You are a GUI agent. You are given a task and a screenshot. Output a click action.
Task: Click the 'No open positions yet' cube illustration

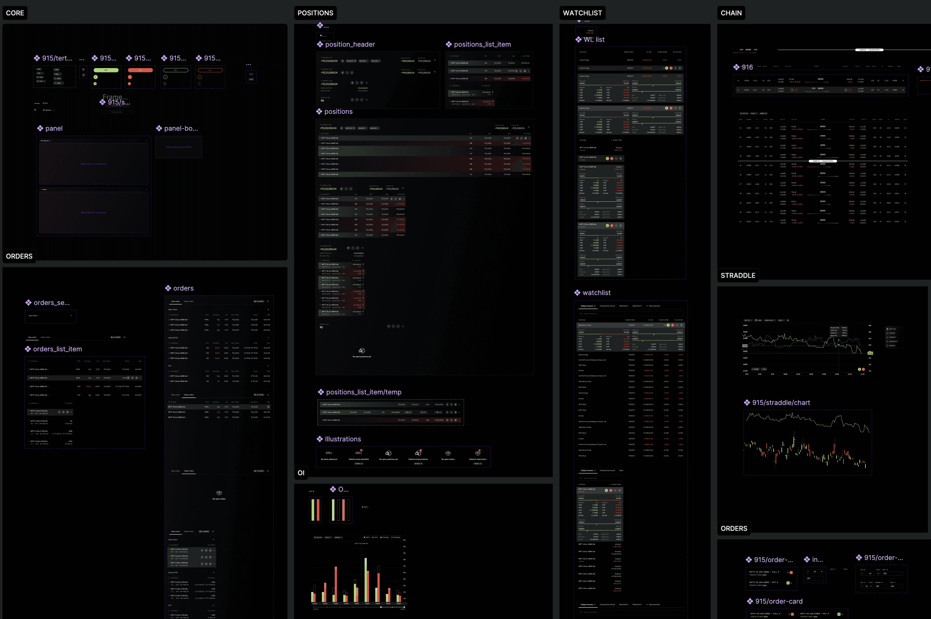click(388, 453)
